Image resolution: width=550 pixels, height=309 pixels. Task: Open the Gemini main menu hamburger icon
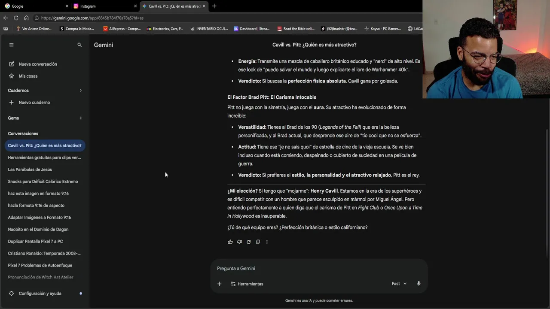[x=12, y=45]
